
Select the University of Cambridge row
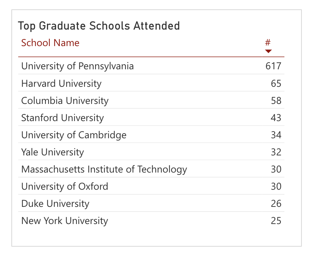pyautogui.click(x=151, y=135)
